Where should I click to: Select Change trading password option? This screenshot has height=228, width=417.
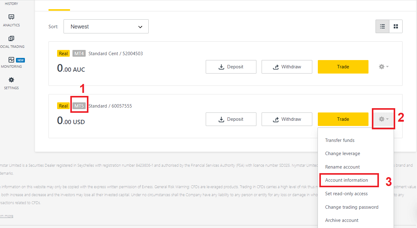pos(352,207)
